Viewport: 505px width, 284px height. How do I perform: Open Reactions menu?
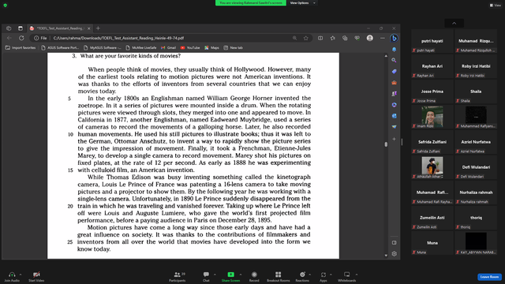(302, 276)
